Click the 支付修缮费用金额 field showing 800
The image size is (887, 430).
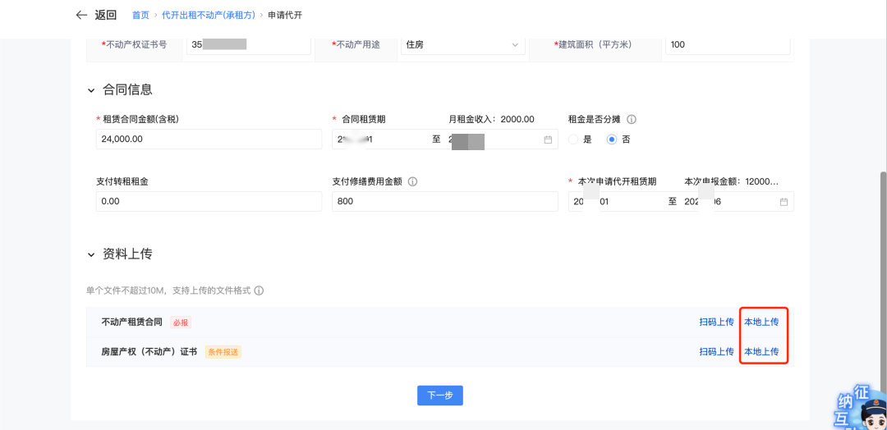pyautogui.click(x=444, y=202)
